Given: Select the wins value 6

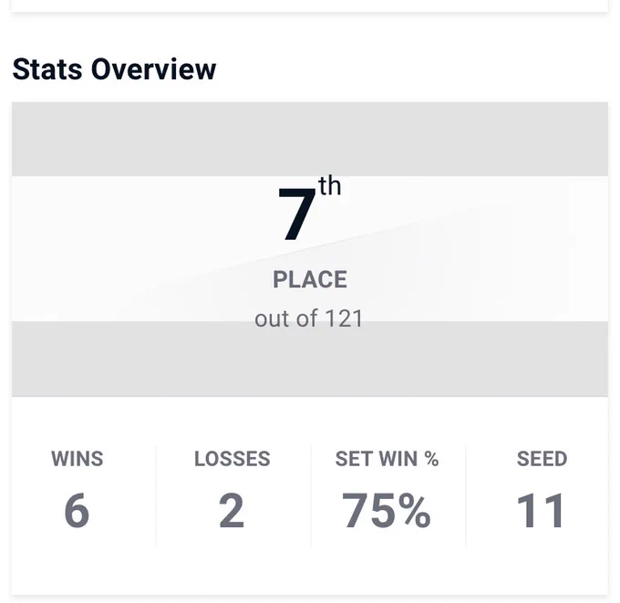Looking at the screenshot, I should [77, 511].
